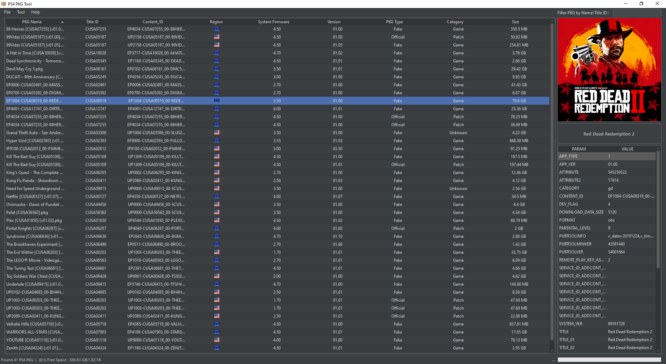
Task: Click the US flag for Need for Speed Underground
Action: pyautogui.click(x=217, y=189)
